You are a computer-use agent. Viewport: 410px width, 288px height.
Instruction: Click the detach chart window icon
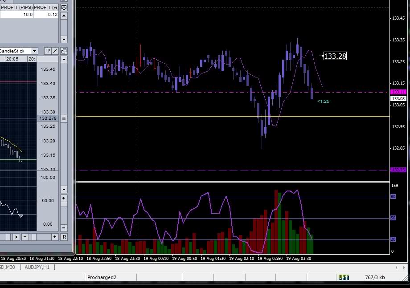click(x=64, y=51)
